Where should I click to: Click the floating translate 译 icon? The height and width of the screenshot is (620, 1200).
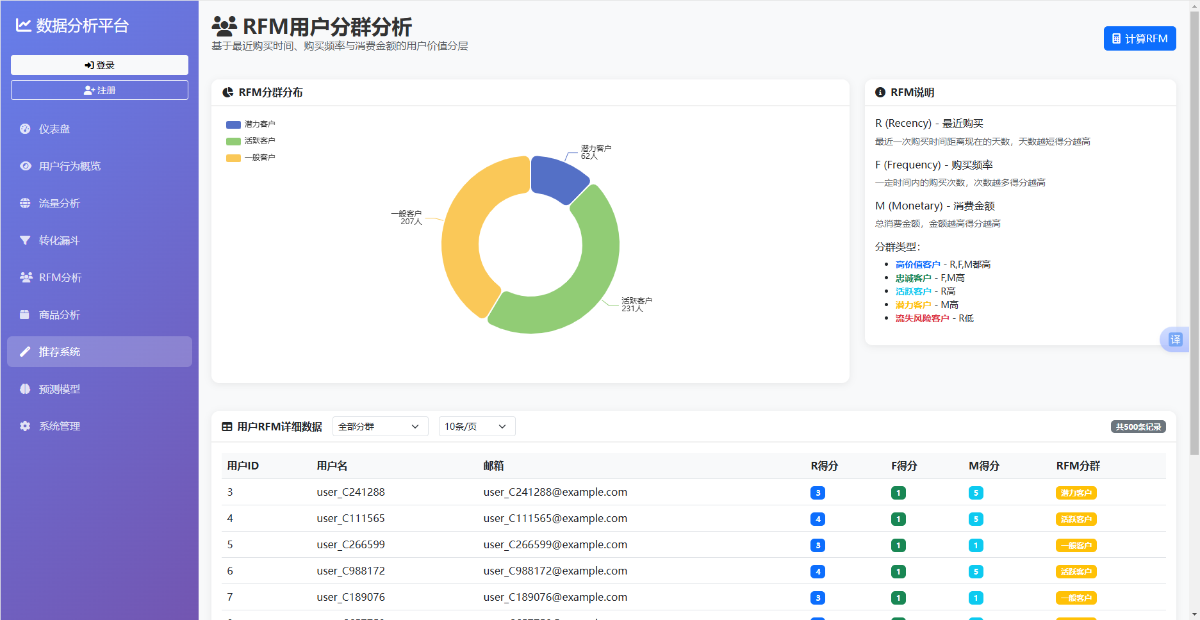(x=1175, y=339)
